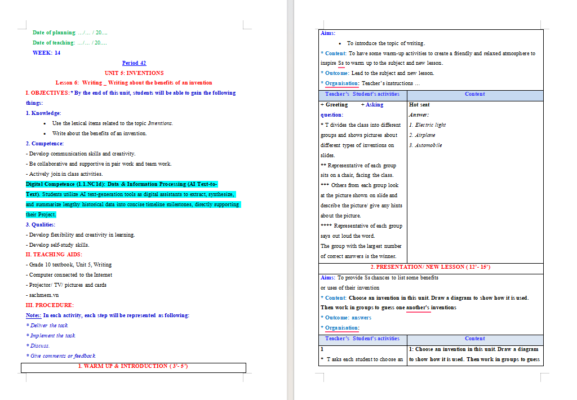Click '+ Asking' text in table
This screenshot has width=577, height=400.
(372, 105)
